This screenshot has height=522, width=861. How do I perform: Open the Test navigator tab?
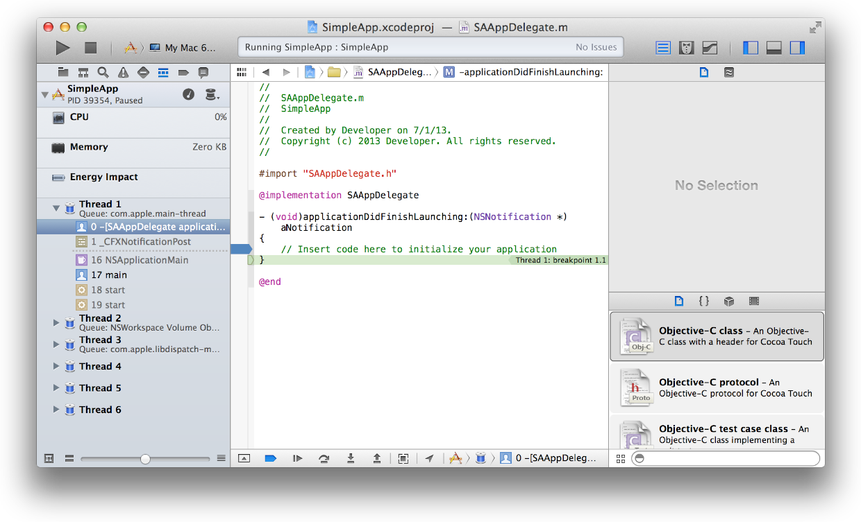pos(143,72)
